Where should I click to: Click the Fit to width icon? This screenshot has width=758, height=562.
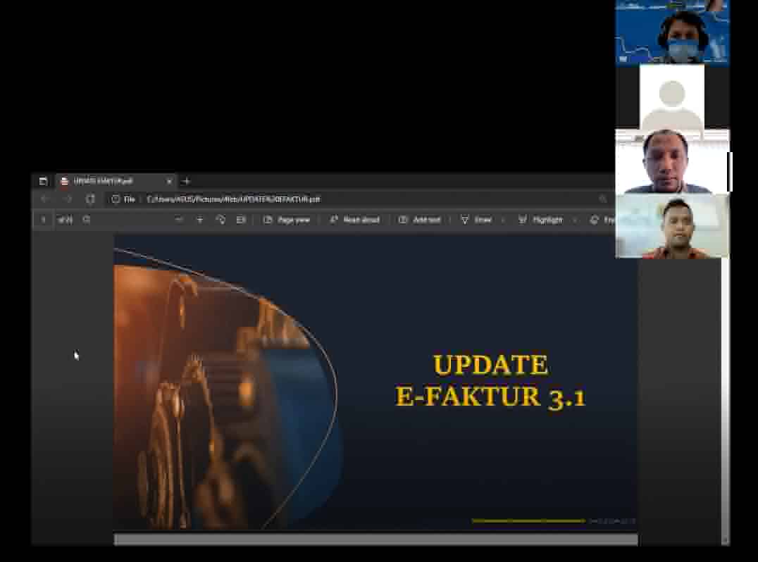[x=241, y=220]
